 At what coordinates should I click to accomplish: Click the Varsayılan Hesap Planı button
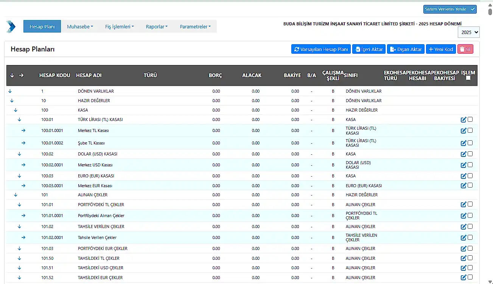(321, 49)
